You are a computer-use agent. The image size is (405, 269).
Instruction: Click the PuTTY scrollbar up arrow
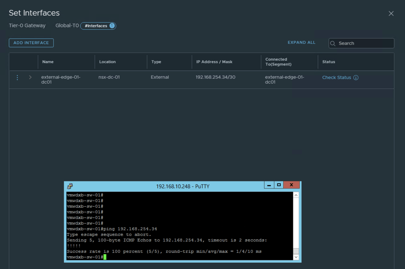coord(296,195)
